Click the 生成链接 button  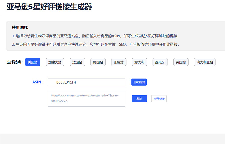(139, 82)
